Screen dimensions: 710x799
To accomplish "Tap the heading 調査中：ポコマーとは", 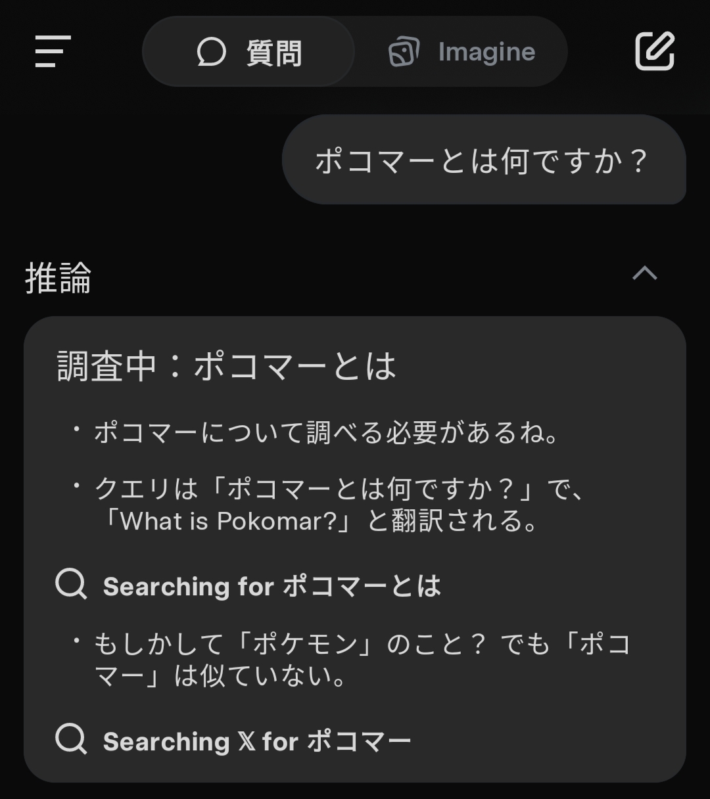I will (227, 366).
